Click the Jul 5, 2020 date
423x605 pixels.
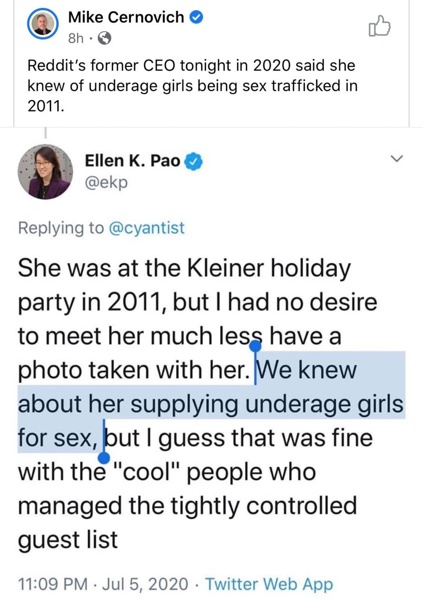145,584
